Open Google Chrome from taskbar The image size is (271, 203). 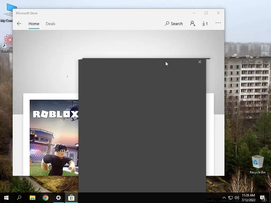point(46,198)
